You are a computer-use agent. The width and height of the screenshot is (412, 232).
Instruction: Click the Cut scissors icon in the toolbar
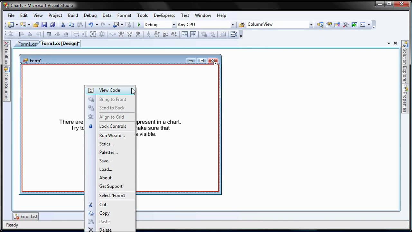(x=63, y=24)
